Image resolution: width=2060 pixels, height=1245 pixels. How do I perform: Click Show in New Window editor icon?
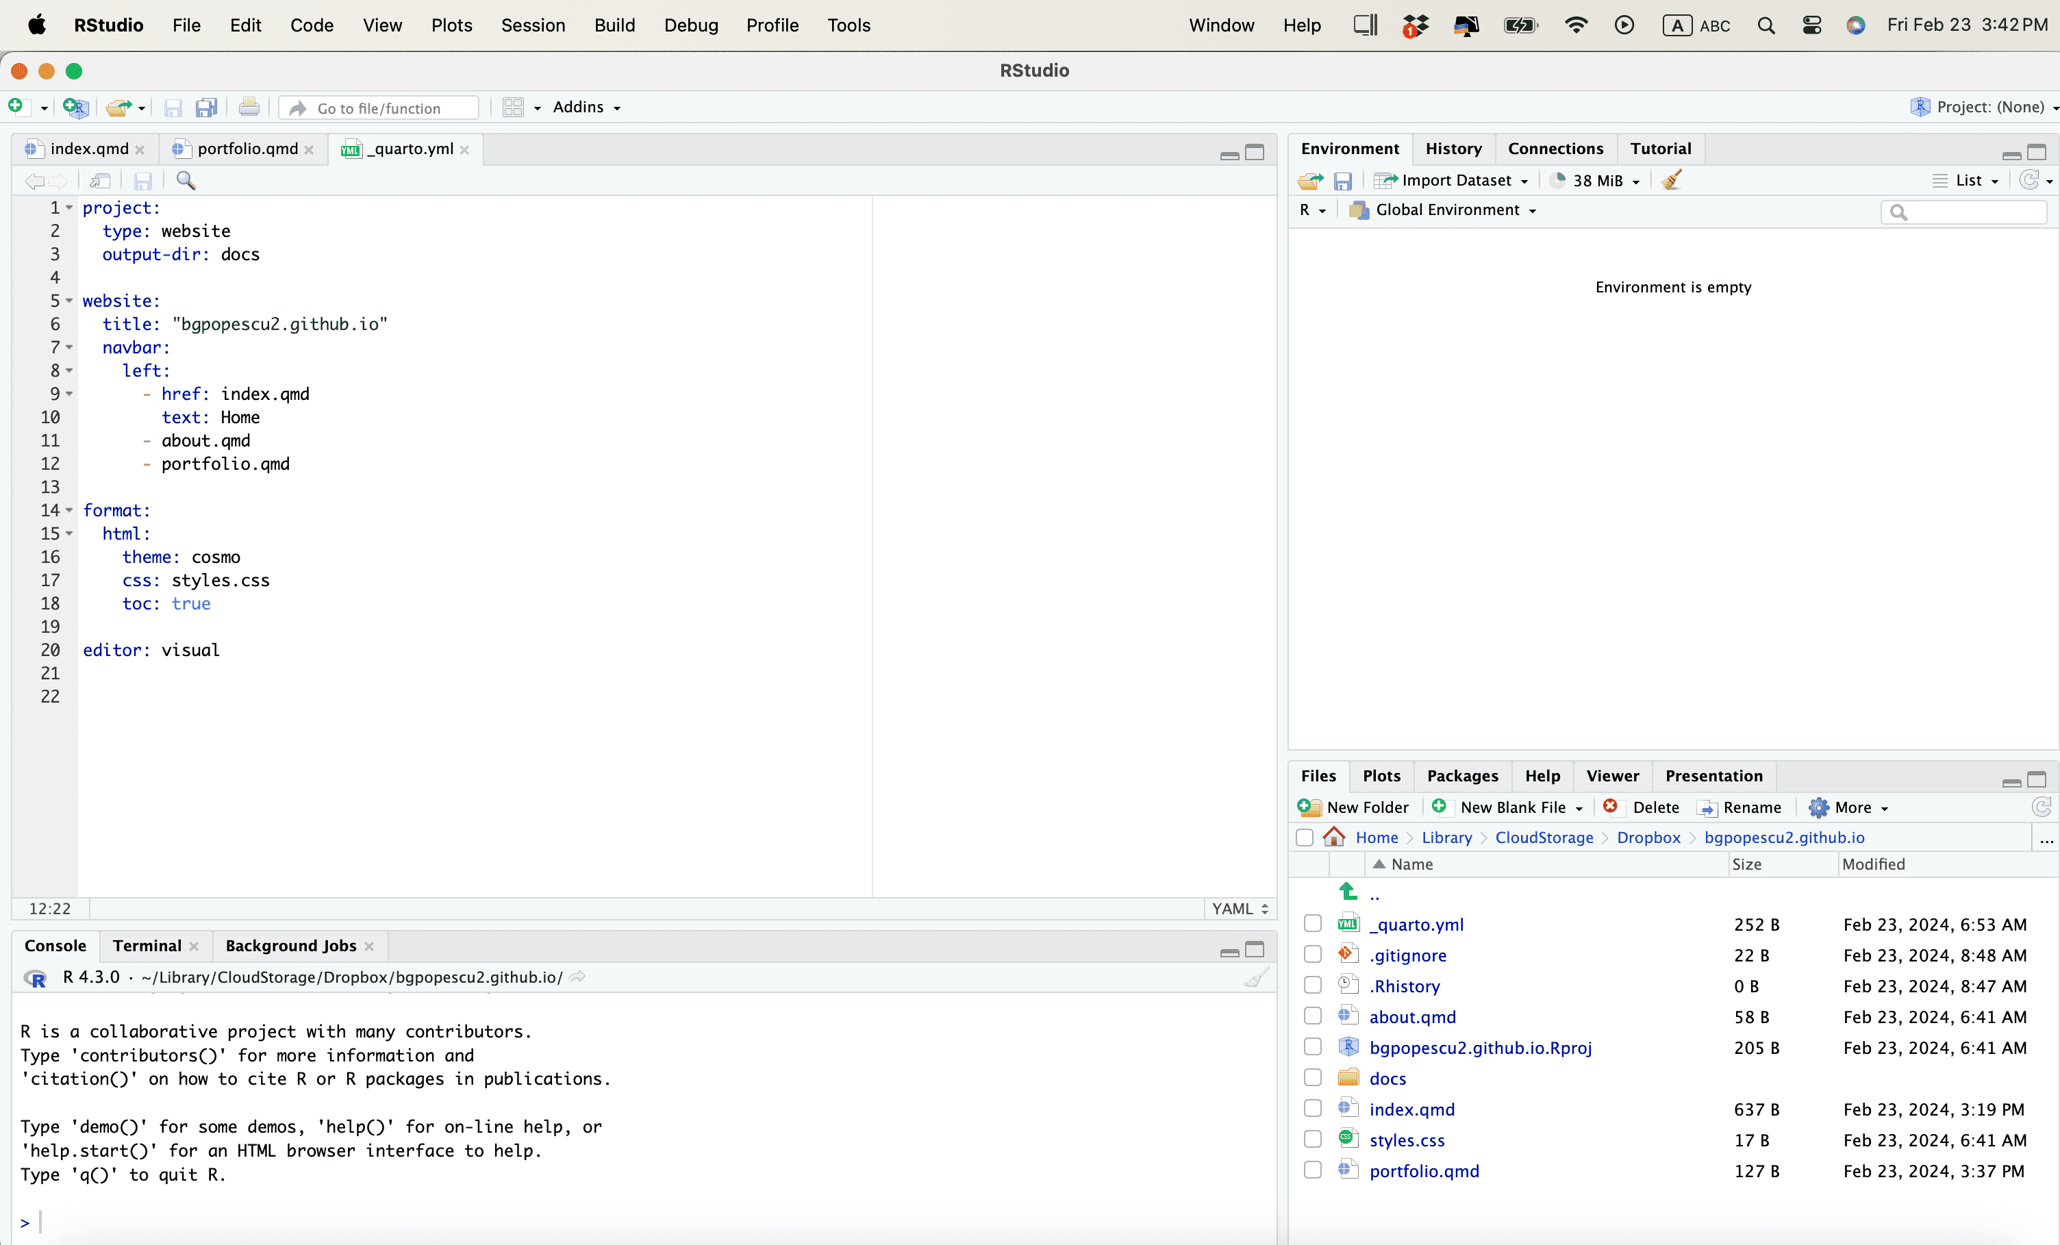(x=100, y=181)
